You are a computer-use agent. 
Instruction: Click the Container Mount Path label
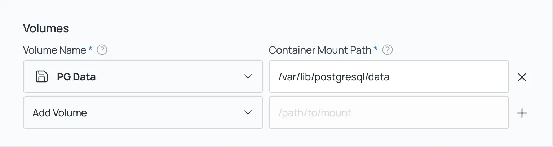coord(320,50)
